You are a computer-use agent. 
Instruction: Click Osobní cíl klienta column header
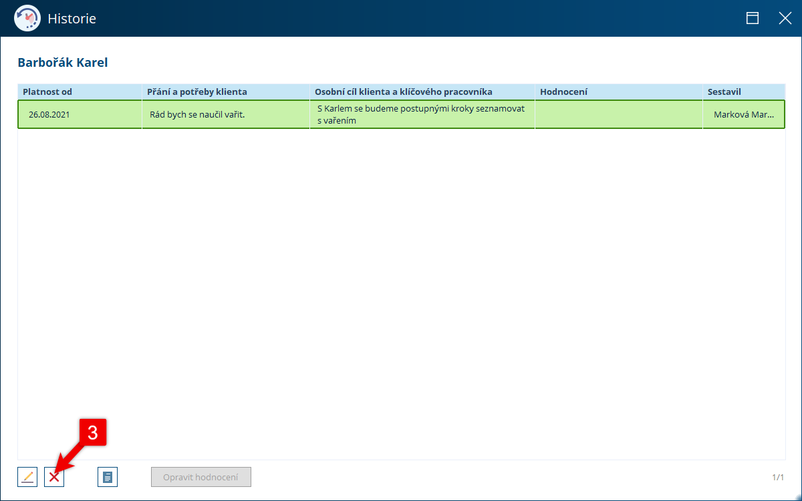[422, 92]
